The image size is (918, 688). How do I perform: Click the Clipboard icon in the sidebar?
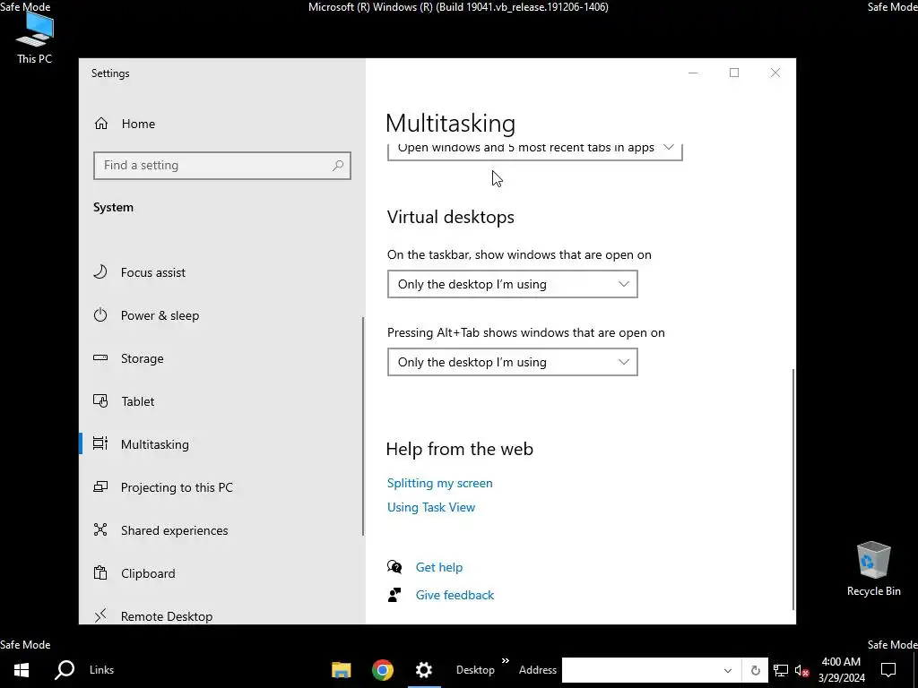(100, 572)
